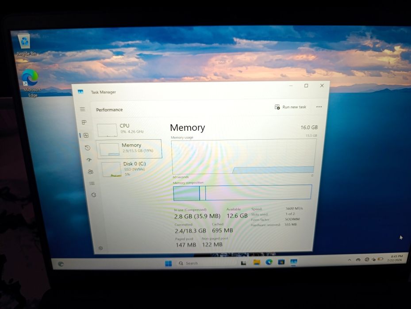Open the widgets icon at taskbar left
The height and width of the screenshot is (309, 411).
coord(61,264)
